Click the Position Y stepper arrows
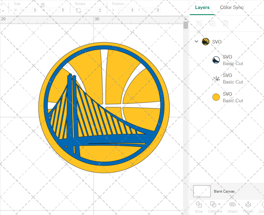The width and height of the screenshot is (264, 215). (158, 10)
